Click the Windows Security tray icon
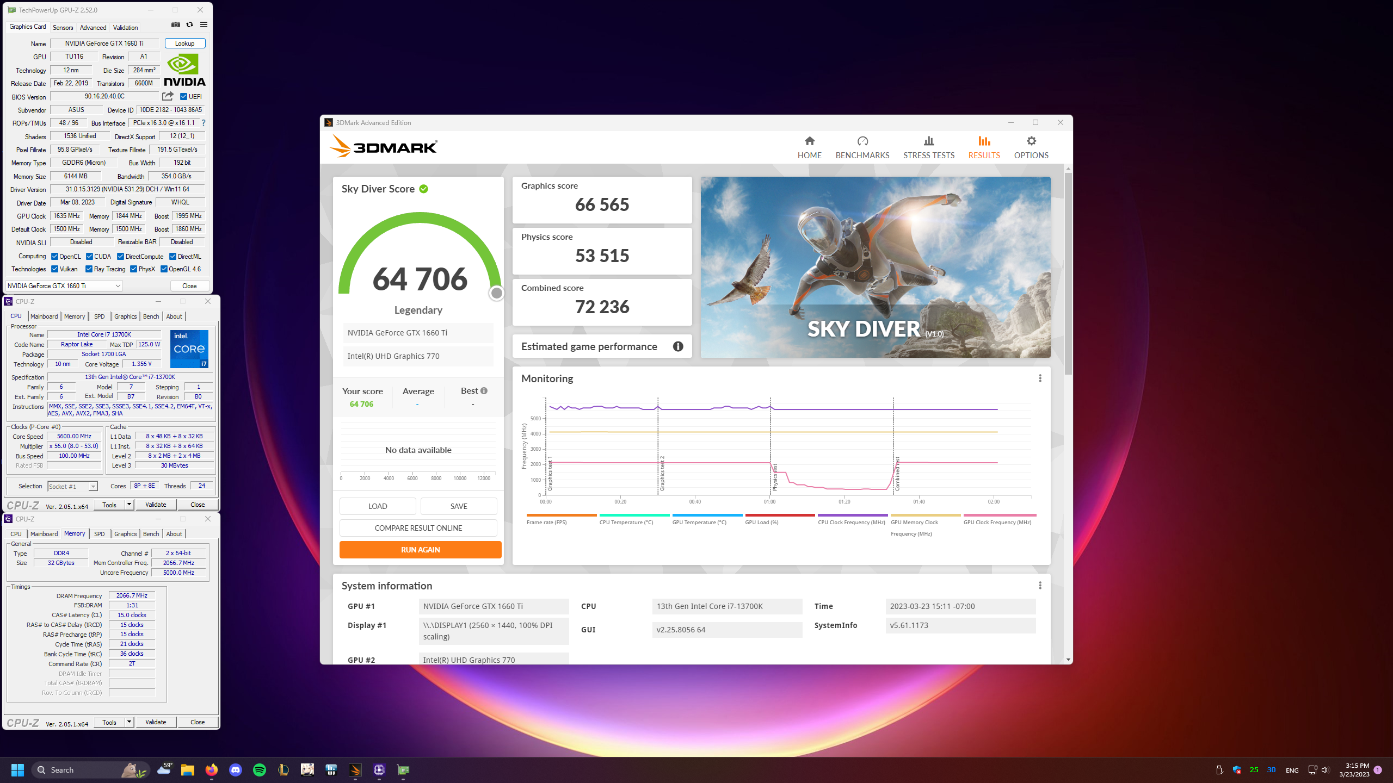Viewport: 1393px width, 783px height. [1237, 770]
